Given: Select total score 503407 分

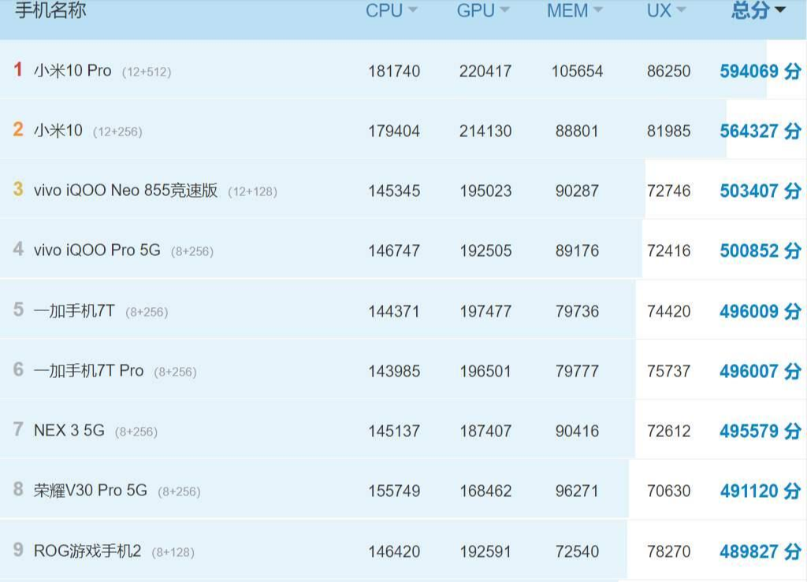Looking at the screenshot, I should (761, 191).
